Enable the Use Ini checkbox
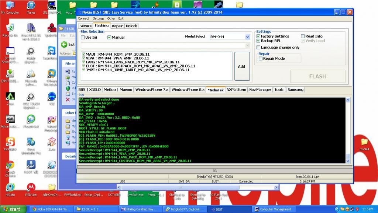The height and width of the screenshot is (213, 378). pyautogui.click(x=83, y=37)
